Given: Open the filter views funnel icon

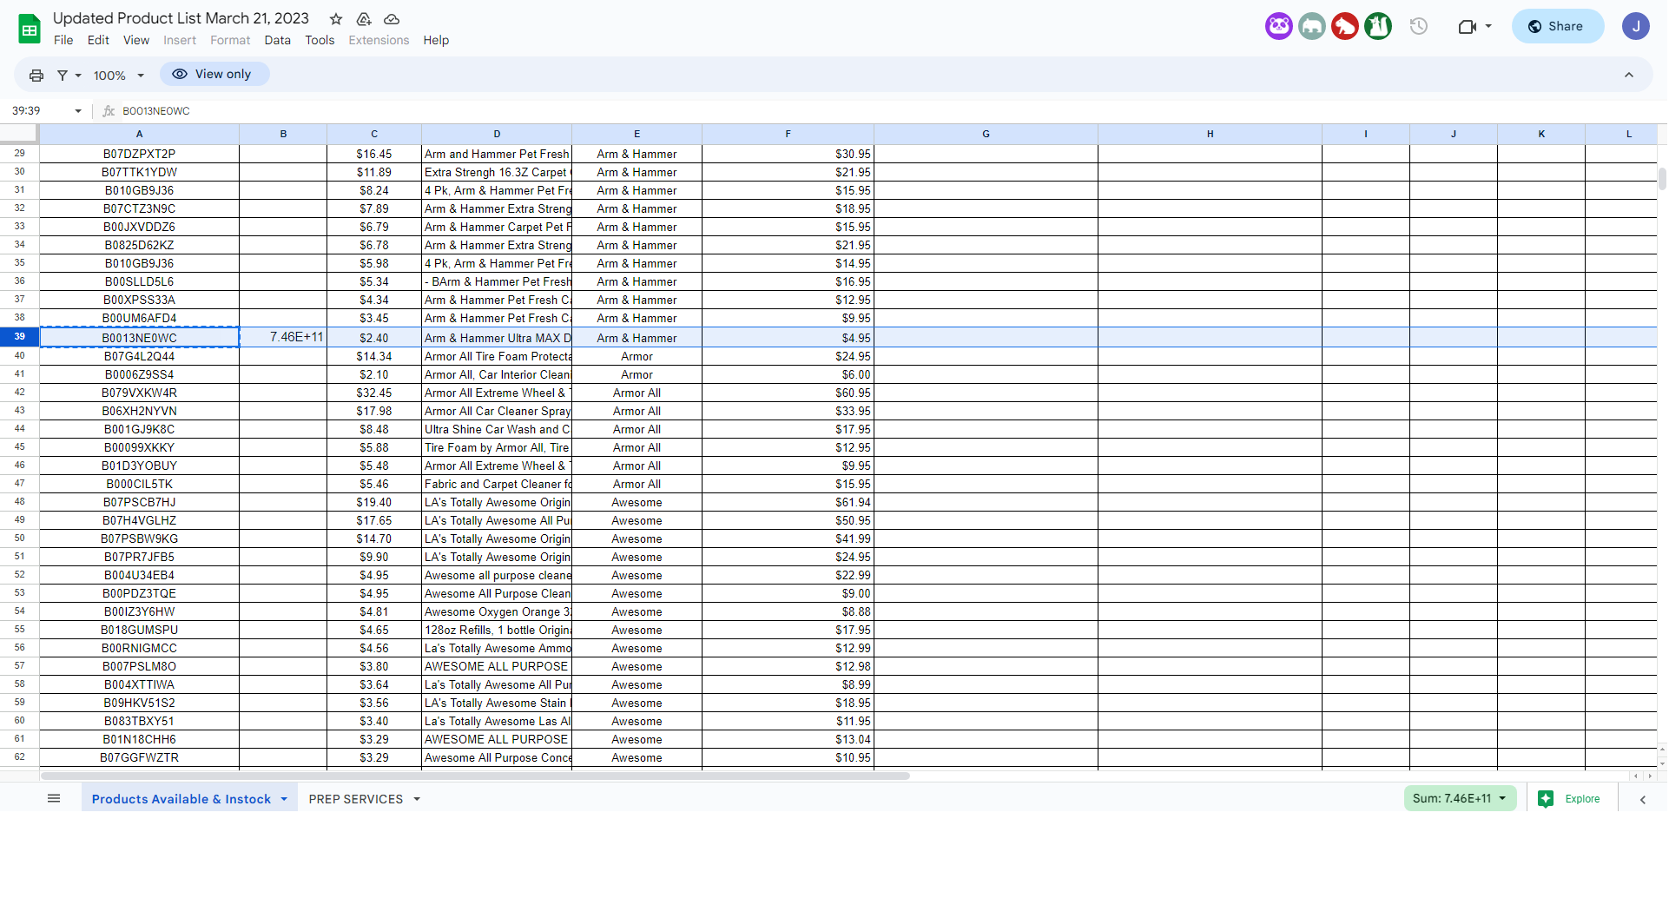Looking at the screenshot, I should coord(63,76).
